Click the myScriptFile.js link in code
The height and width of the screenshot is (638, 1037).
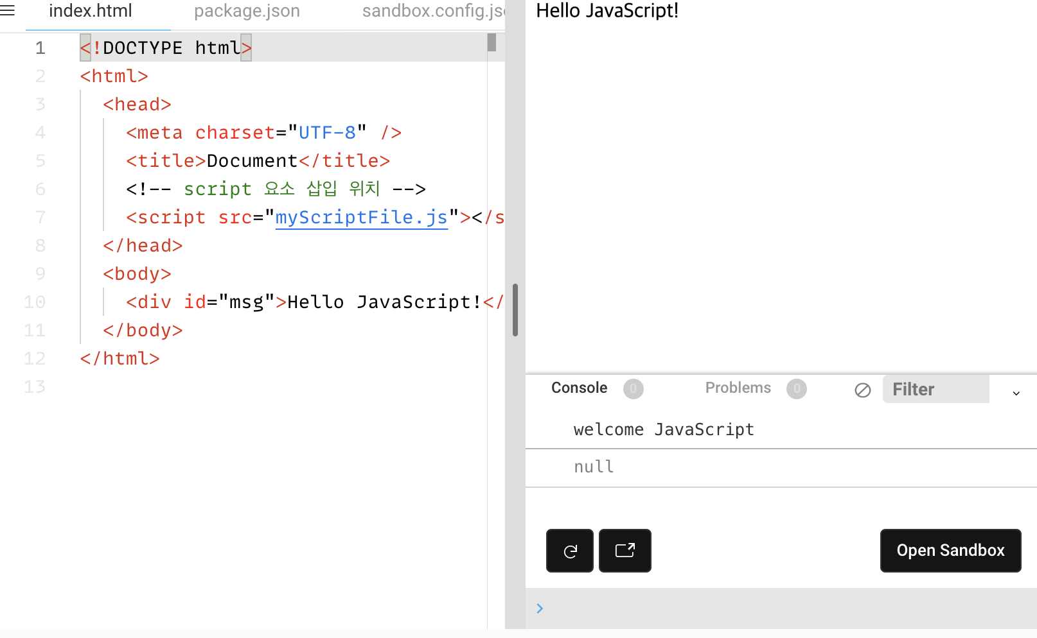361,218
